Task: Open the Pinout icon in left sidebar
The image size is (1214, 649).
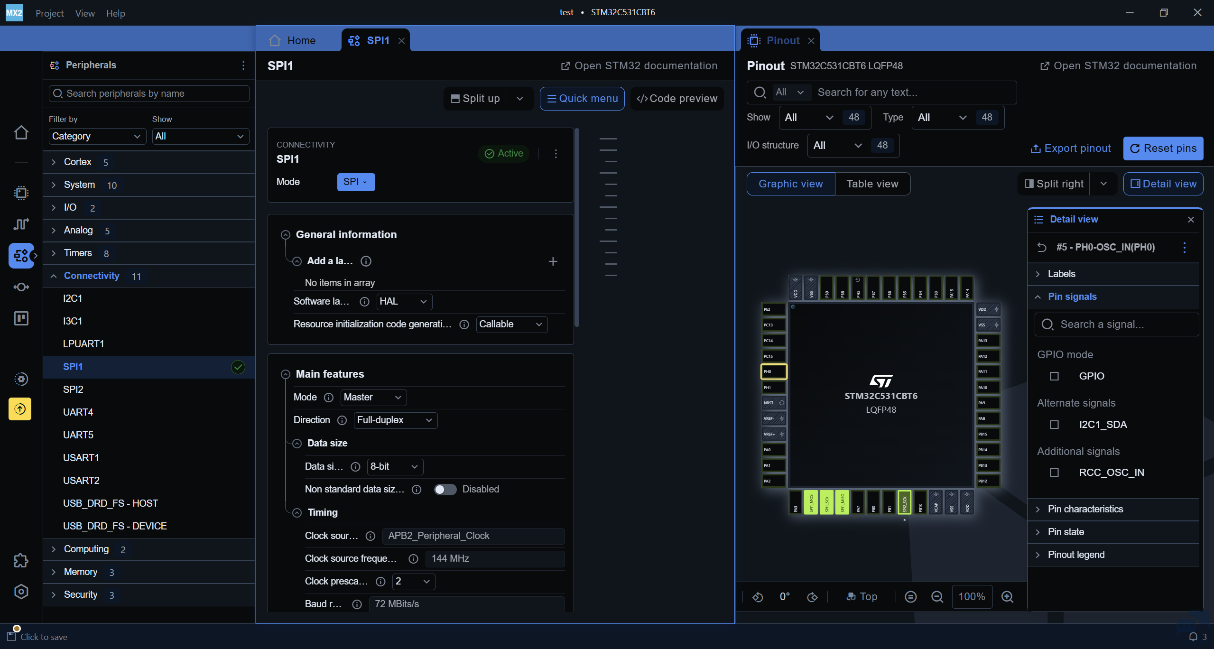Action: click(x=21, y=193)
